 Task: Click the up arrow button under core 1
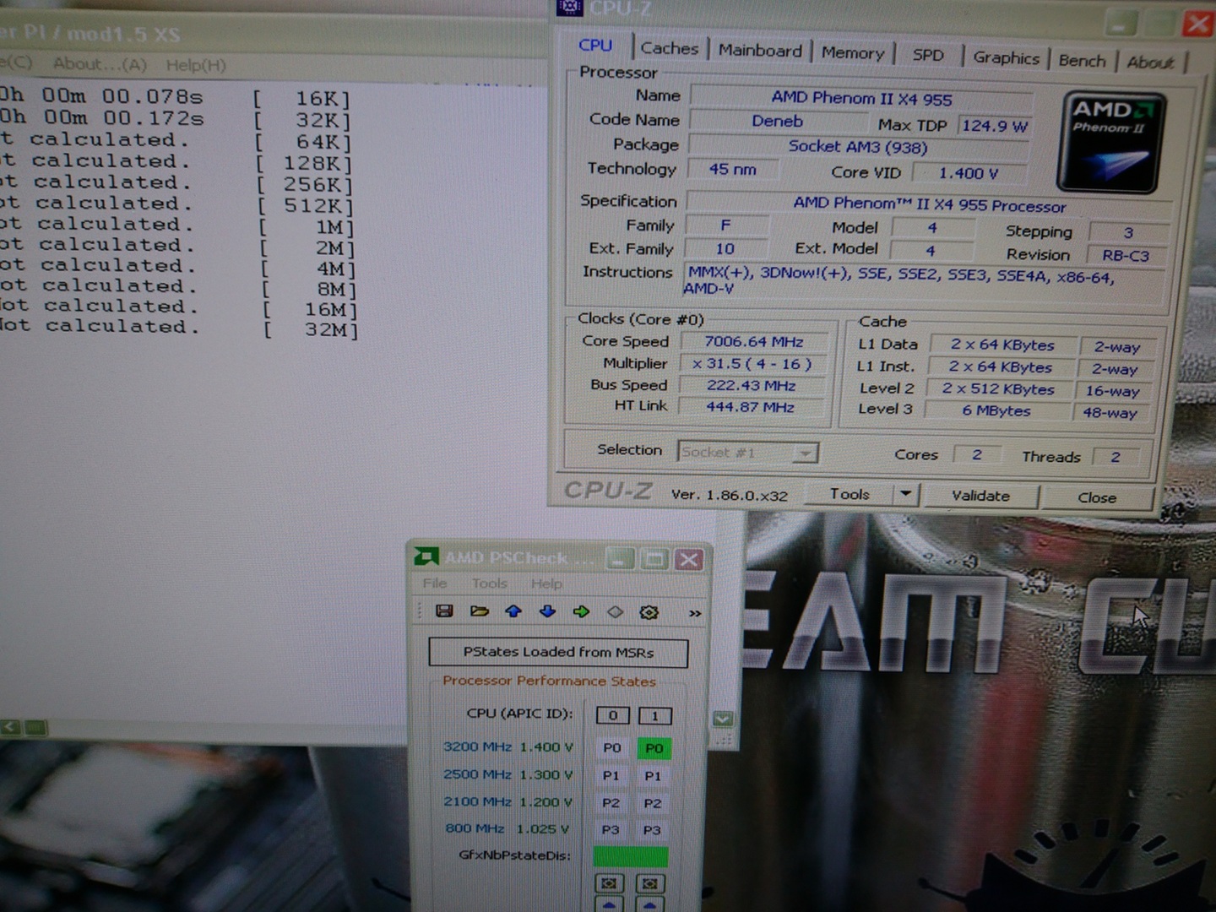[x=649, y=905]
